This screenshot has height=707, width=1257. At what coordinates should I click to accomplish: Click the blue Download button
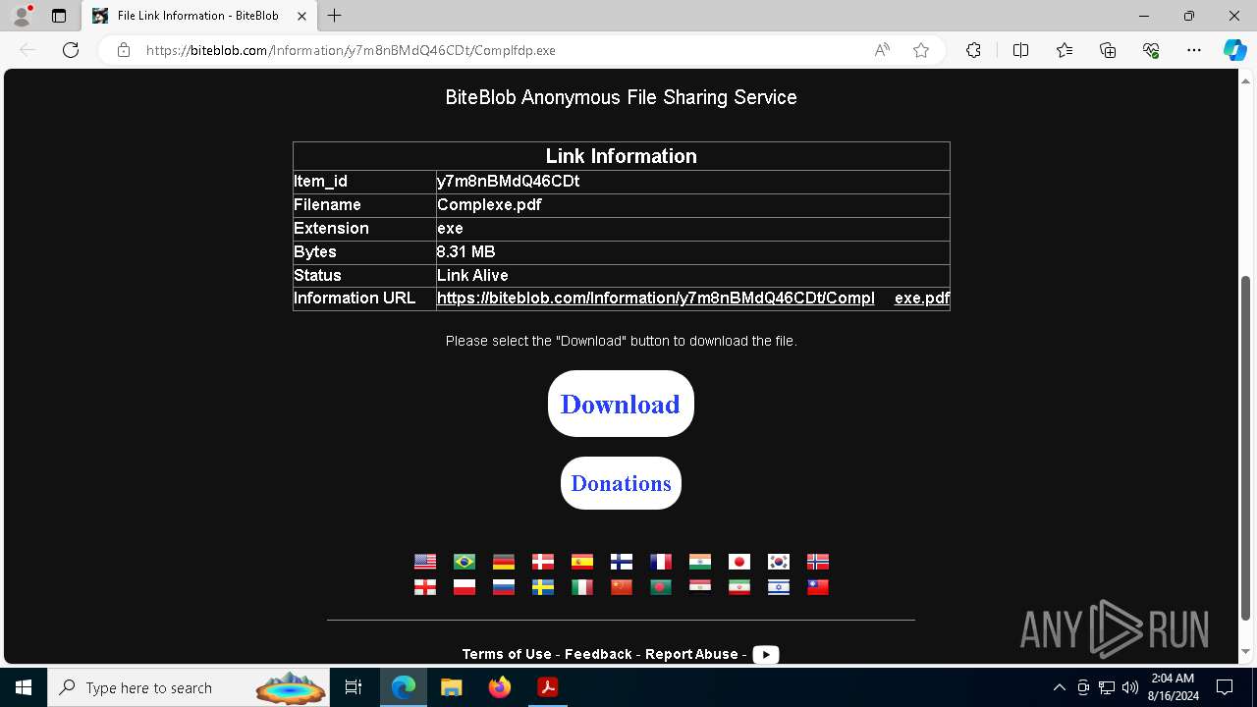point(621,404)
